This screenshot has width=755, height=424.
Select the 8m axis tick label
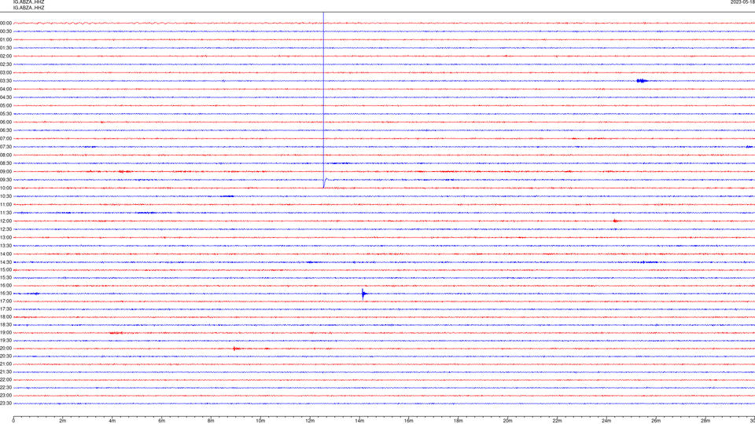(211, 421)
